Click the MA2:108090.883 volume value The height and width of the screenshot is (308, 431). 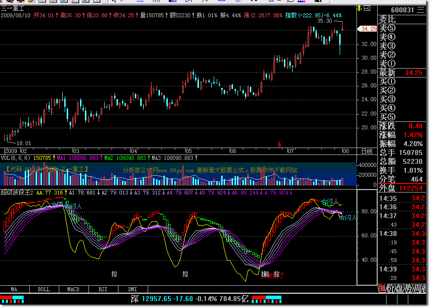pyautogui.click(x=125, y=158)
